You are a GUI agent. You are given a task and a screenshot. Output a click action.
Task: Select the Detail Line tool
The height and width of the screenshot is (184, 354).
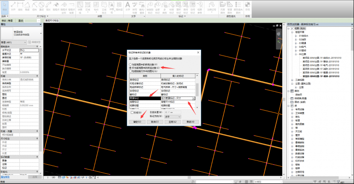click(80, 7)
